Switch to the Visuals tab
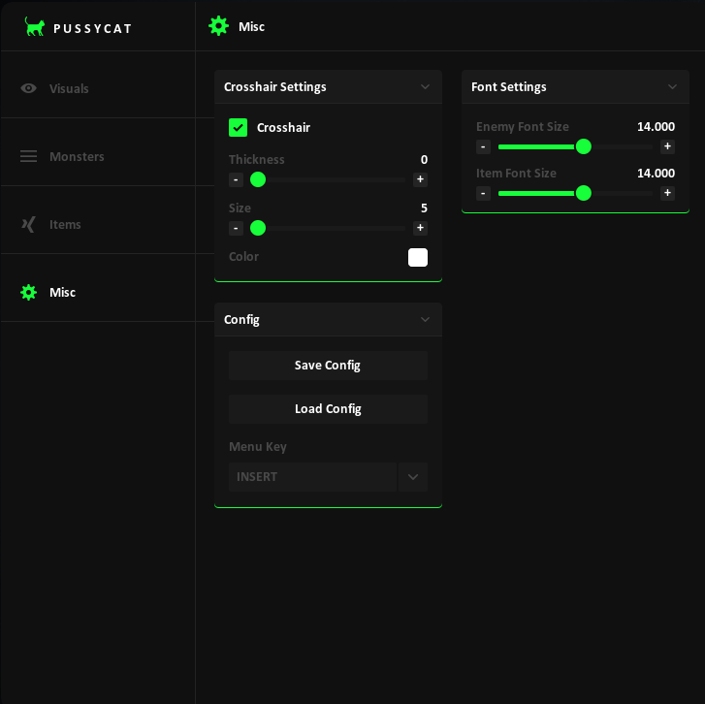Image resolution: width=705 pixels, height=704 pixels. tap(69, 88)
